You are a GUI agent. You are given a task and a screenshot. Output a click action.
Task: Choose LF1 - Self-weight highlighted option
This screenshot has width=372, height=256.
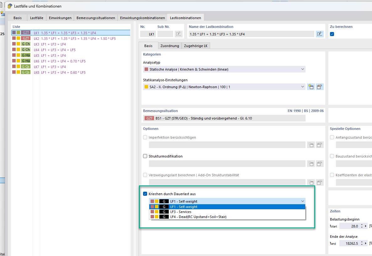(x=227, y=207)
